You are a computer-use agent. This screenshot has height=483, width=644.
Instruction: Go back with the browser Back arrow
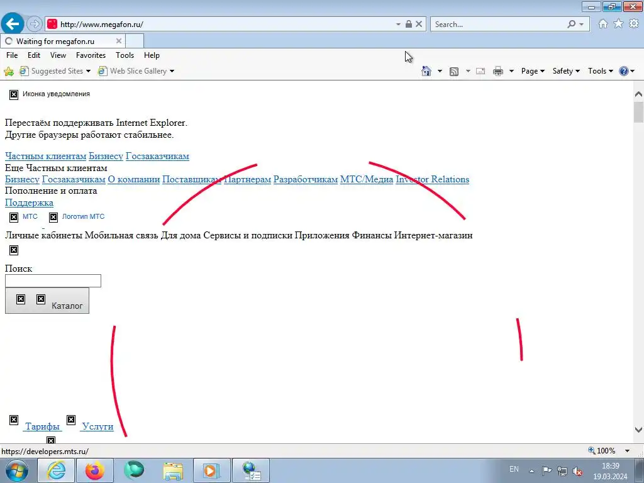[13, 24]
